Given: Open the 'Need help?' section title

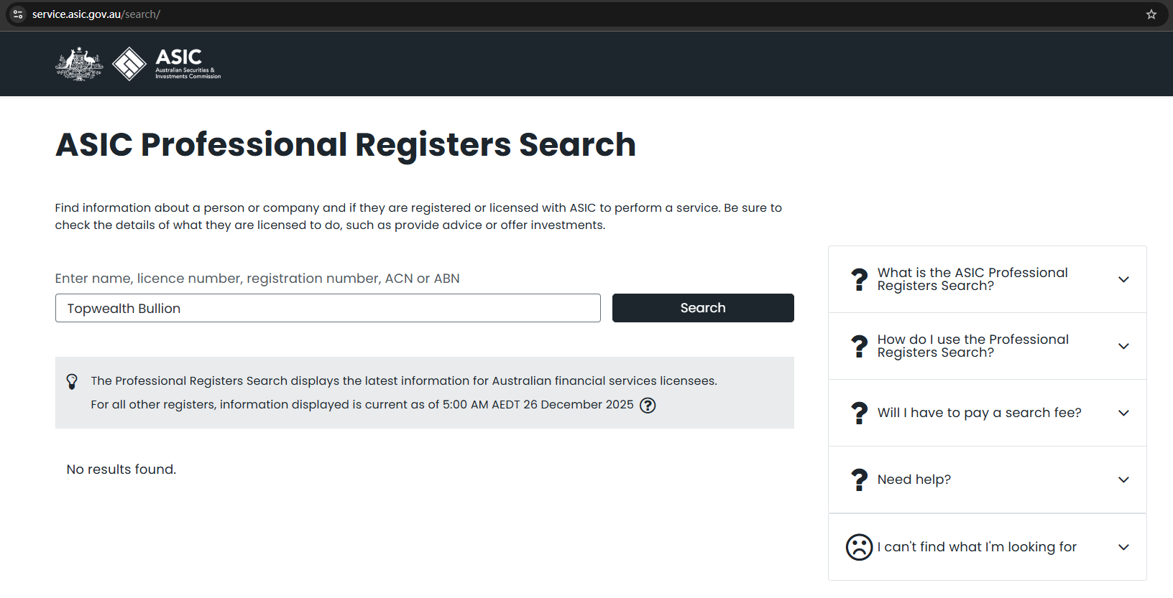Looking at the screenshot, I should [x=914, y=480].
